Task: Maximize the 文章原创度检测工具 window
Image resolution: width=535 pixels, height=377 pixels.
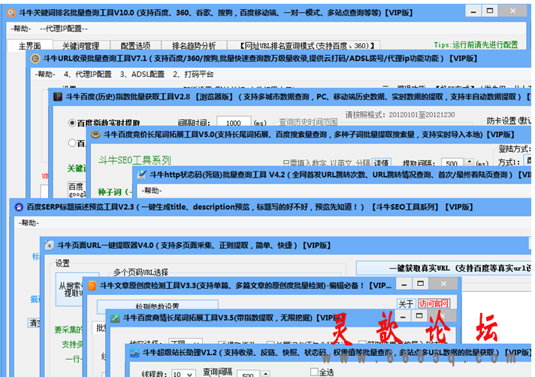Action: pos(420,284)
